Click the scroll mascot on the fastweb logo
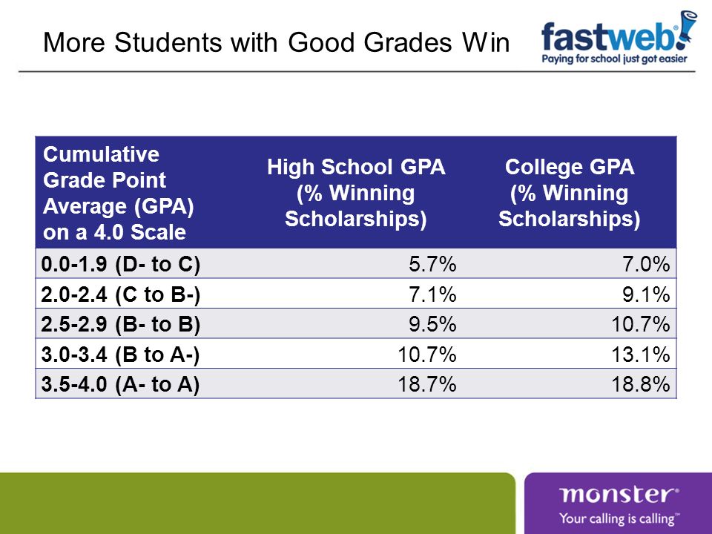Image resolution: width=712 pixels, height=534 pixels. (688, 28)
